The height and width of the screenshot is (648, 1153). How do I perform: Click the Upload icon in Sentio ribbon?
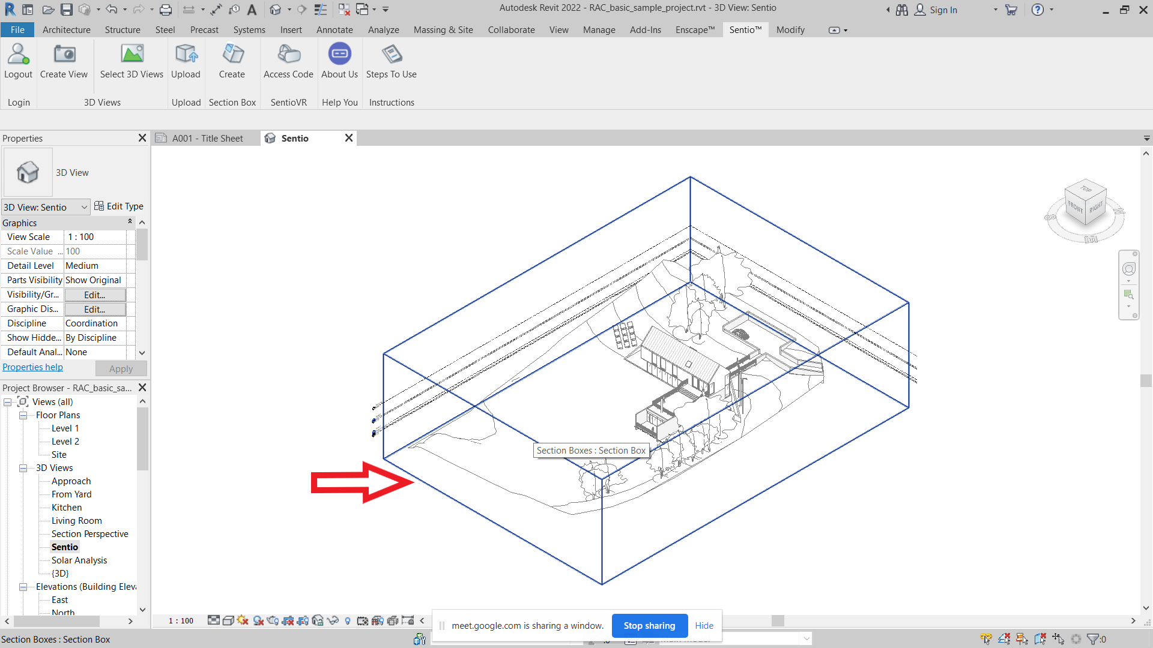(186, 55)
